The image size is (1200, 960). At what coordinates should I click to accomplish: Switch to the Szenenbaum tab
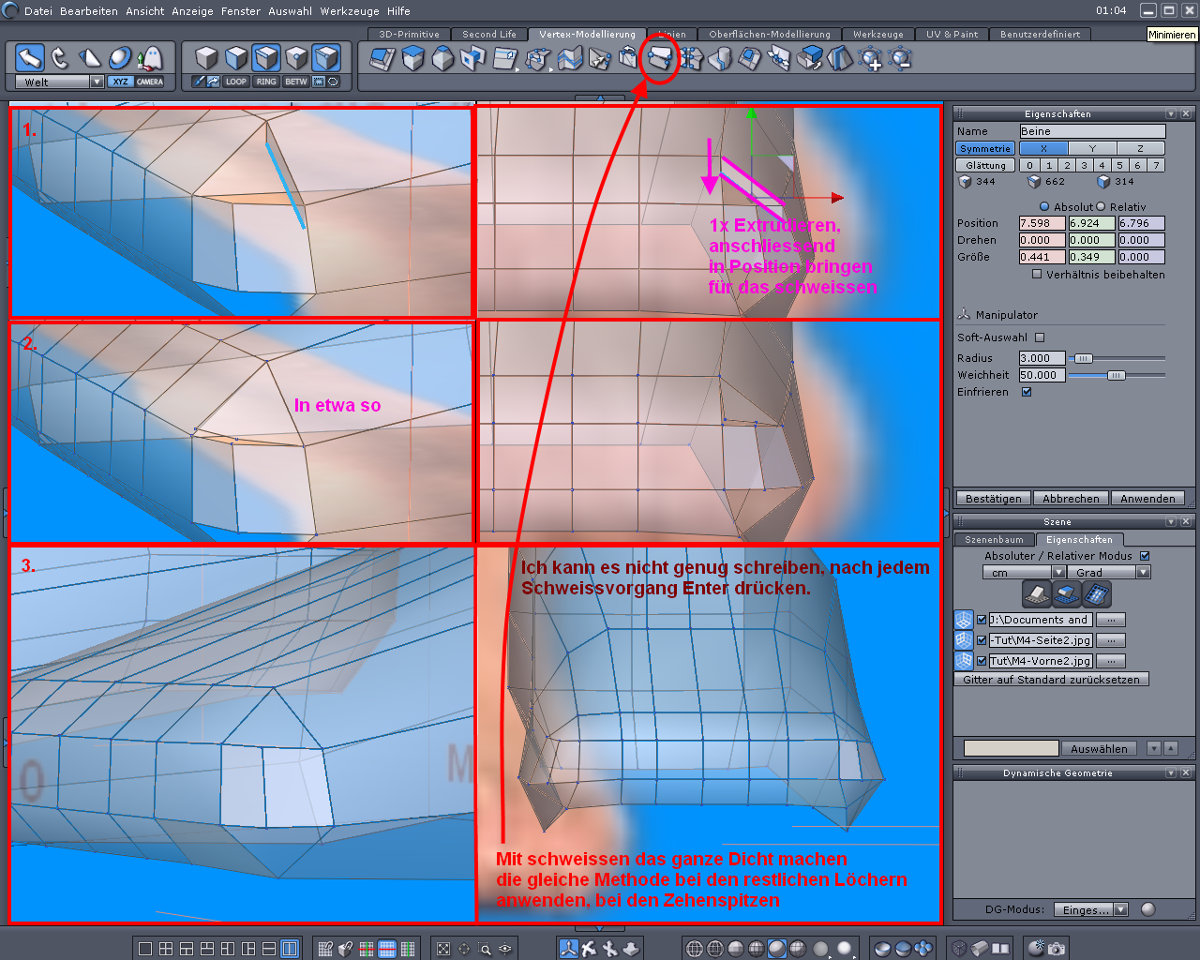[994, 540]
